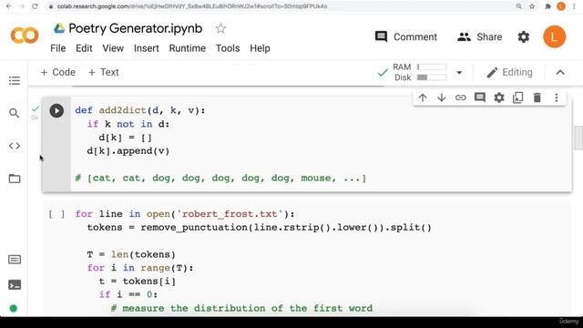This screenshot has width=583, height=328.
Task: Open the View menu
Action: click(x=113, y=48)
